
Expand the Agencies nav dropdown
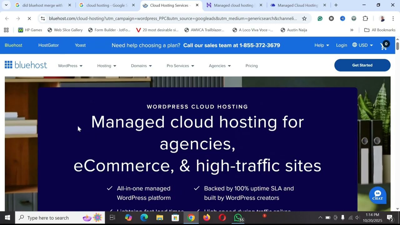[x=220, y=66]
